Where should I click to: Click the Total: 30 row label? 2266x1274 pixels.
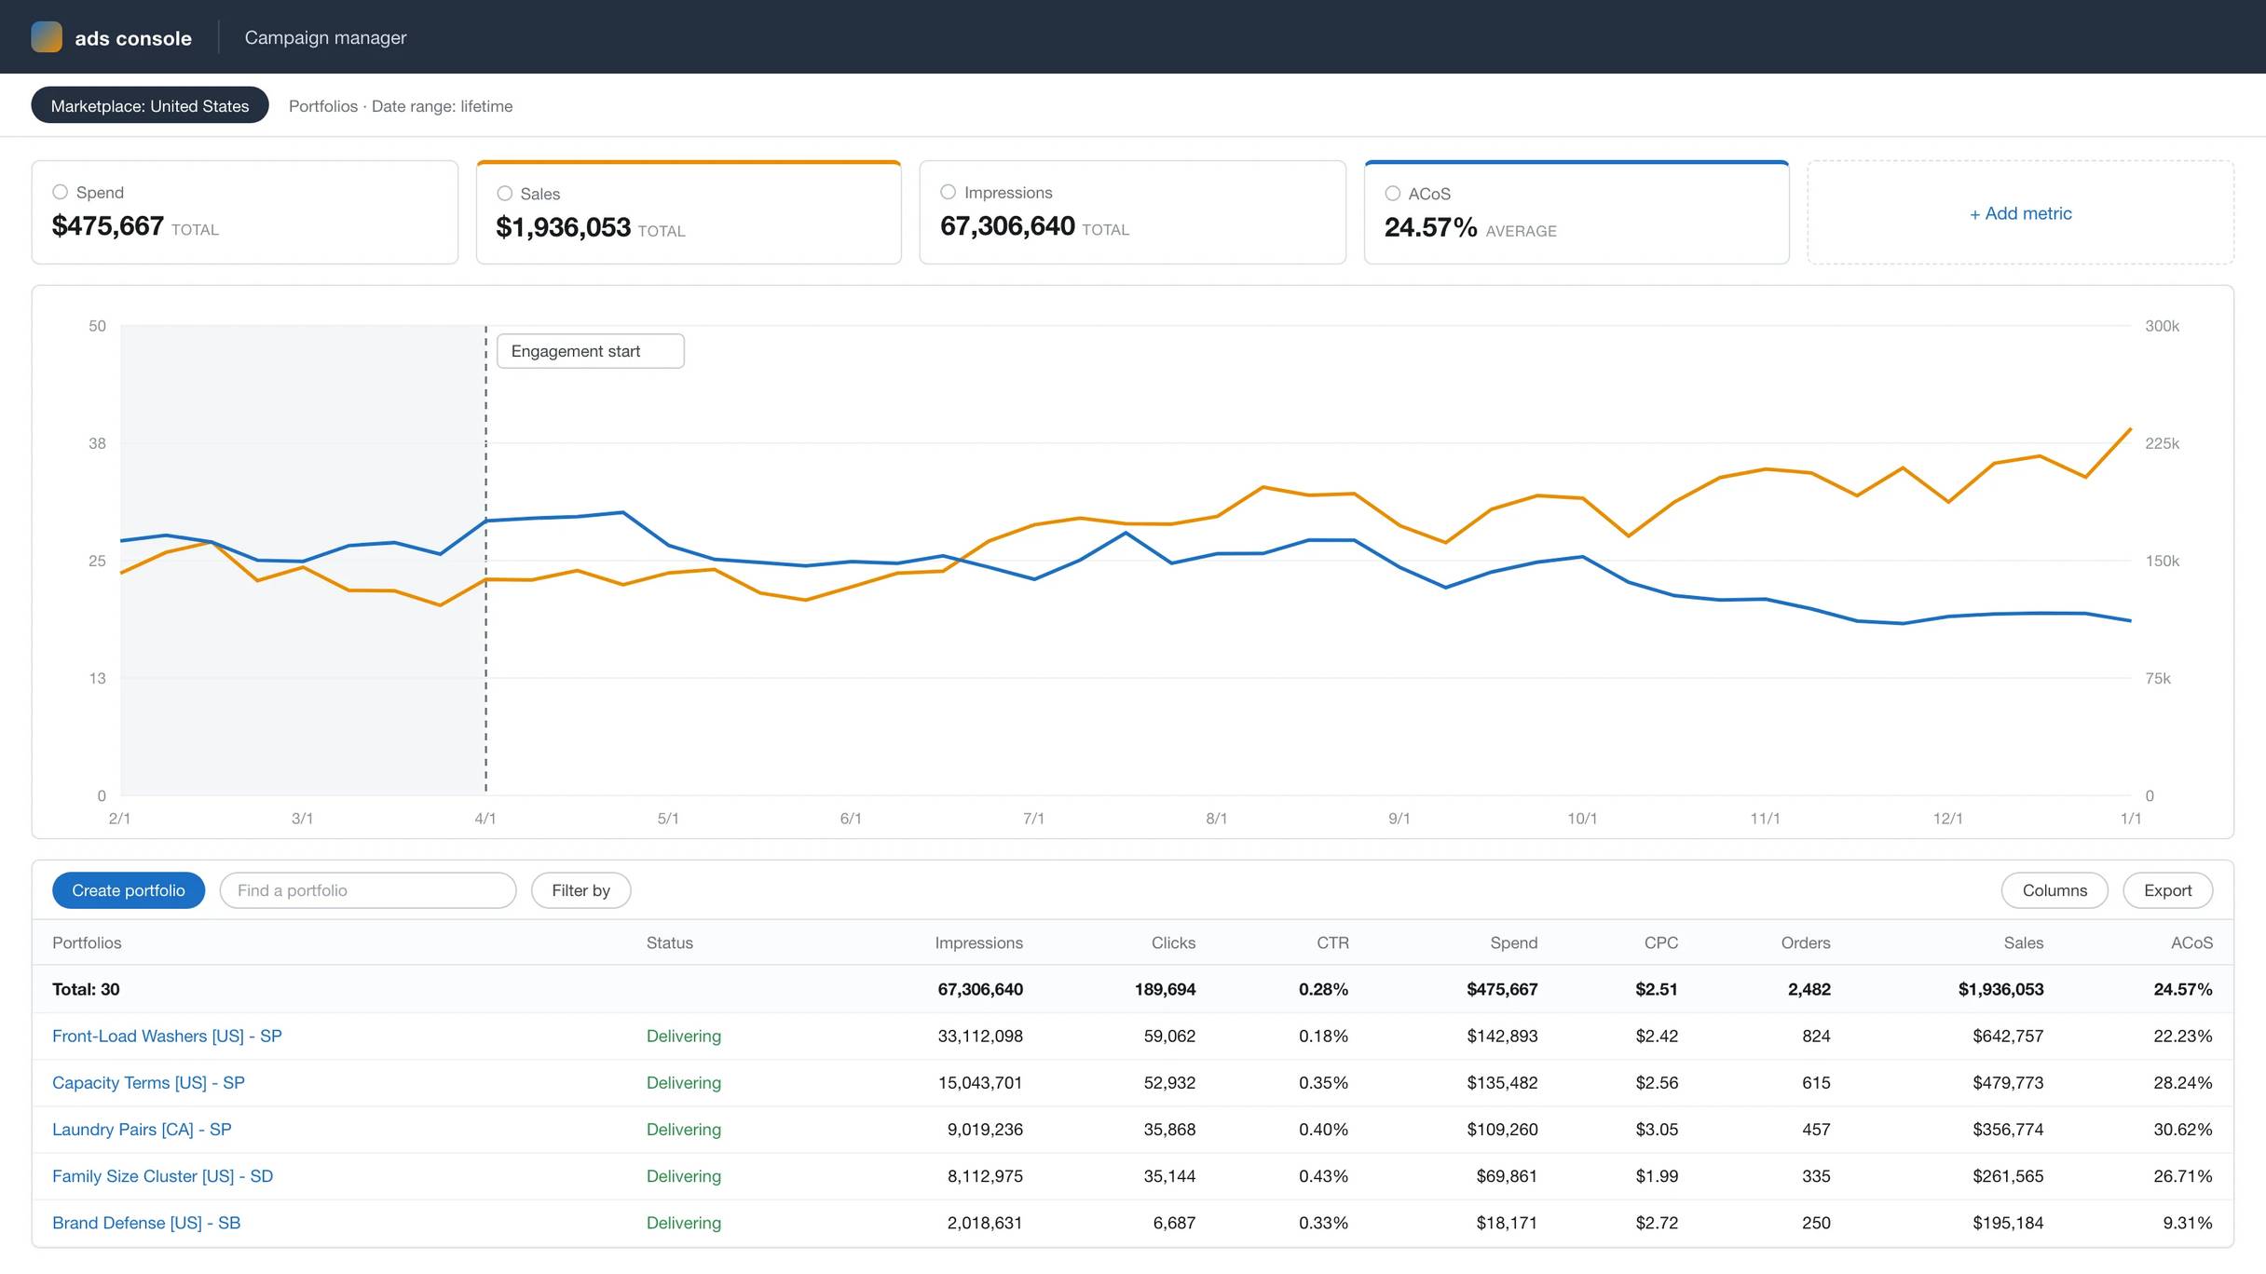86,989
